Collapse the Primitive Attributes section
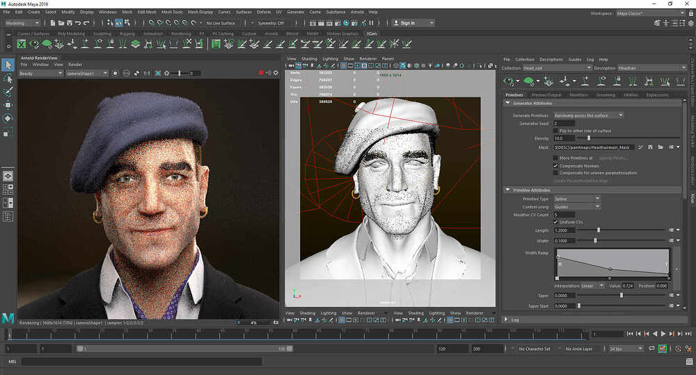696x375 pixels. pos(507,190)
